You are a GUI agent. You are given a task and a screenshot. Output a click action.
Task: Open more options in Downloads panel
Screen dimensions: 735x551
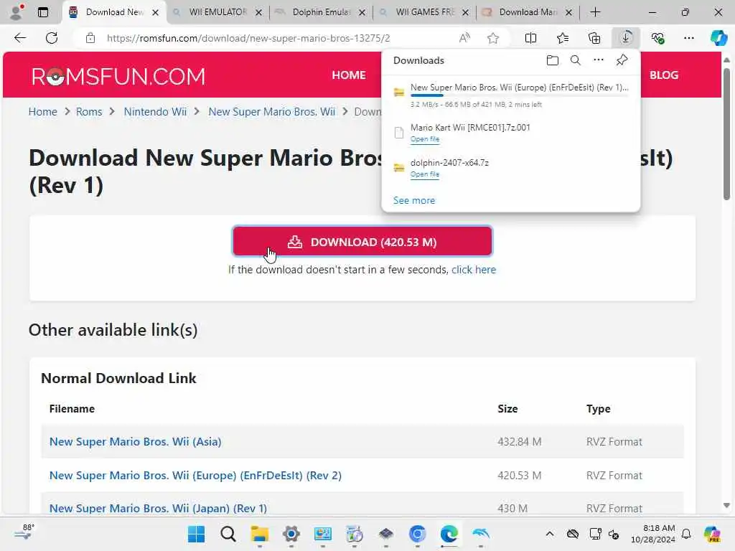pos(599,60)
